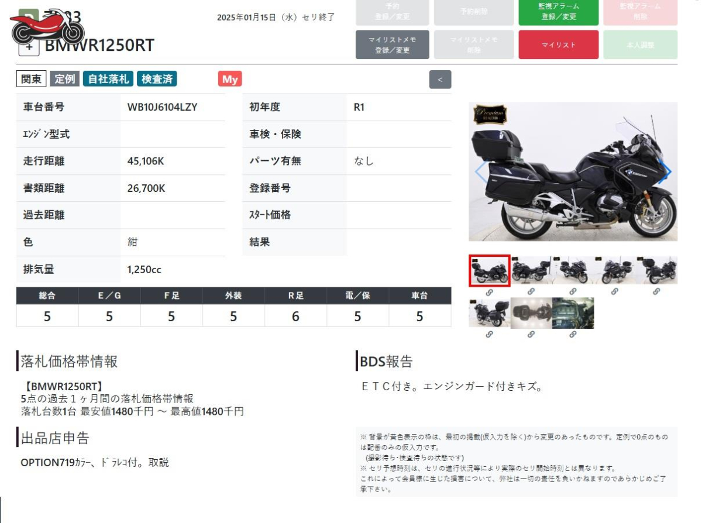The width and height of the screenshot is (702, 523).
Task: Click the 本人調整 button
Action: (641, 45)
